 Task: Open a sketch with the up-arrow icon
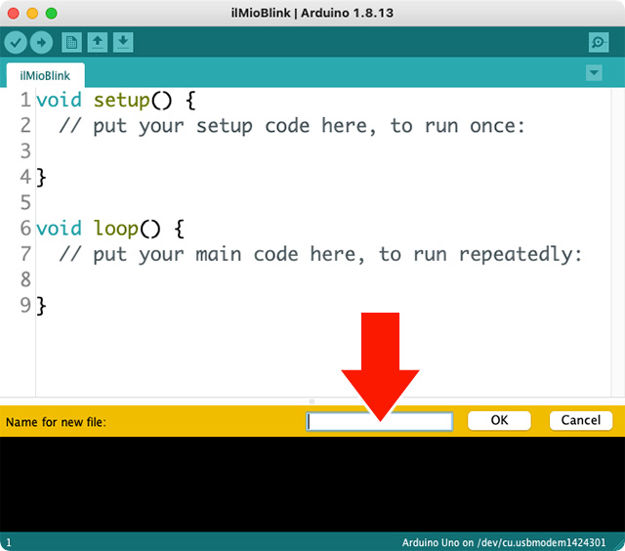click(98, 42)
